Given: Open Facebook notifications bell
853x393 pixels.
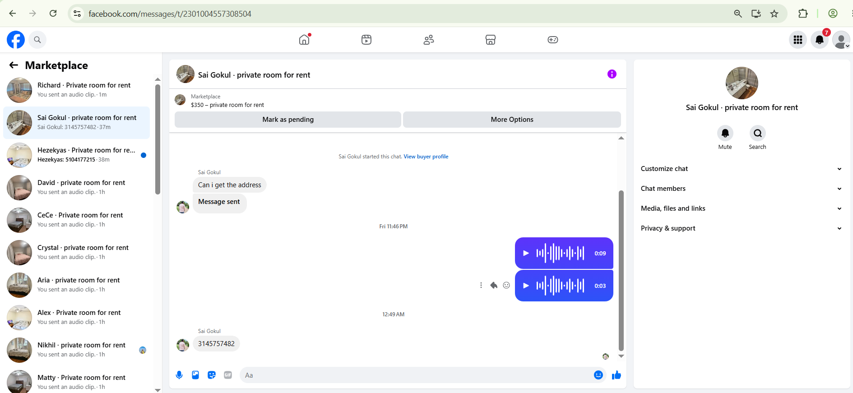Looking at the screenshot, I should pyautogui.click(x=820, y=40).
